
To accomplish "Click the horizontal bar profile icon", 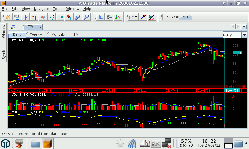I will (x=100, y=17).
